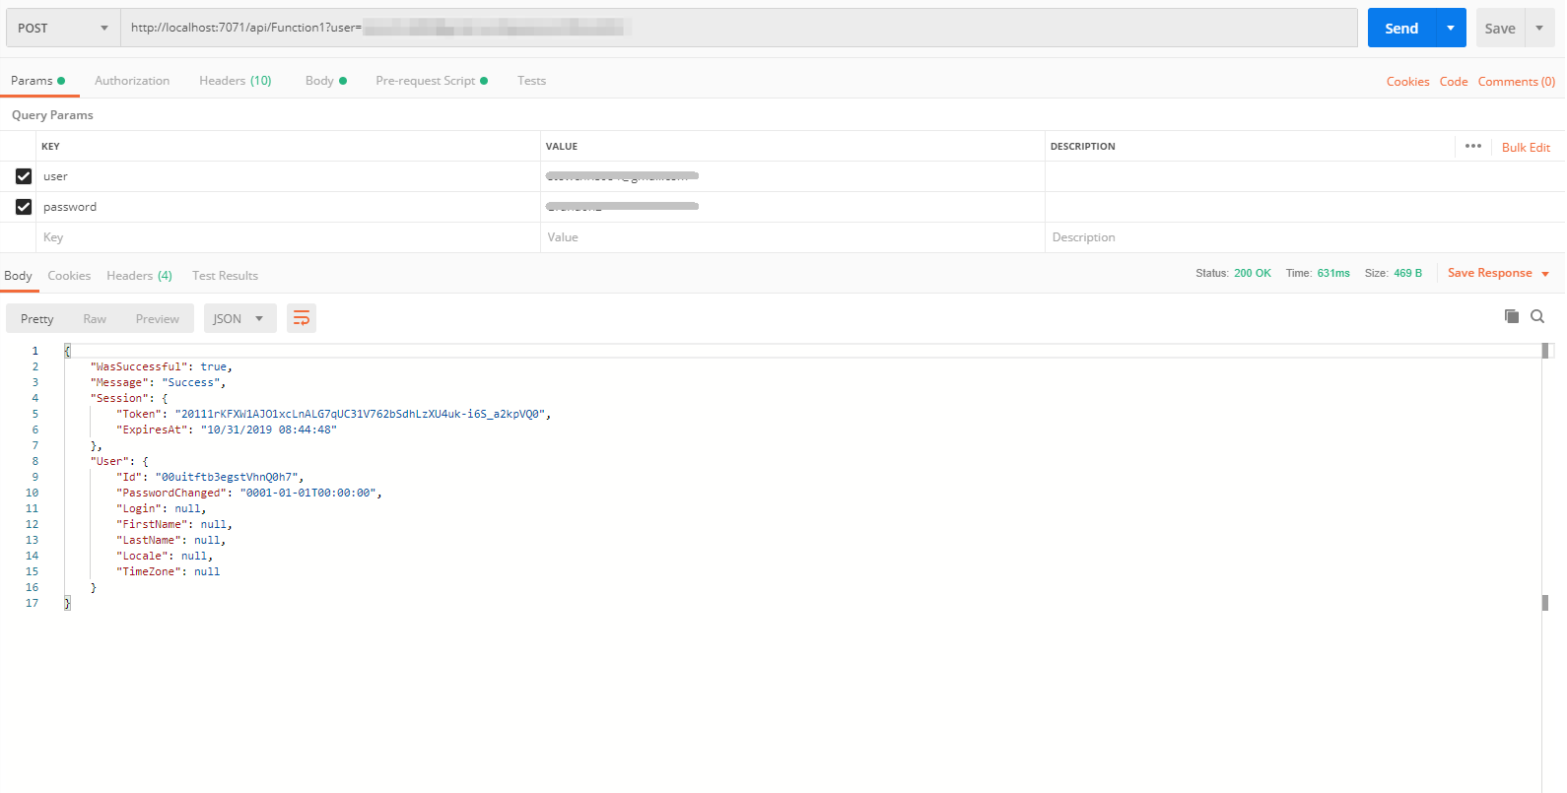Screen dimensions: 1567x793
Task: Click the Bulk Edit link
Action: click(1526, 147)
